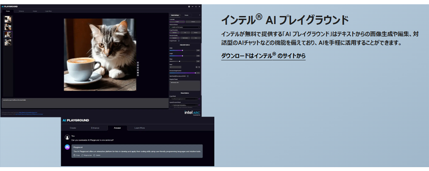The image size is (429, 171).
Task: Switch to Basic Settings tab
Action: (x=175, y=15)
